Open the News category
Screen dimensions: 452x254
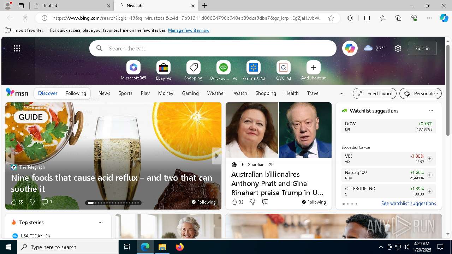coord(104,93)
